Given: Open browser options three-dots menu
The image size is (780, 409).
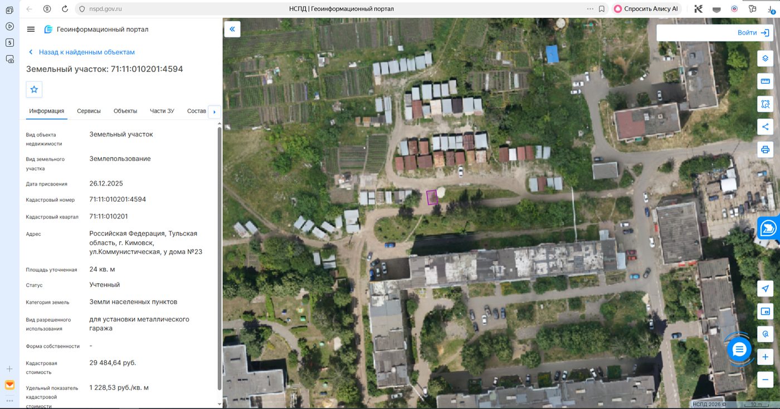Looking at the screenshot, I should click(590, 9).
